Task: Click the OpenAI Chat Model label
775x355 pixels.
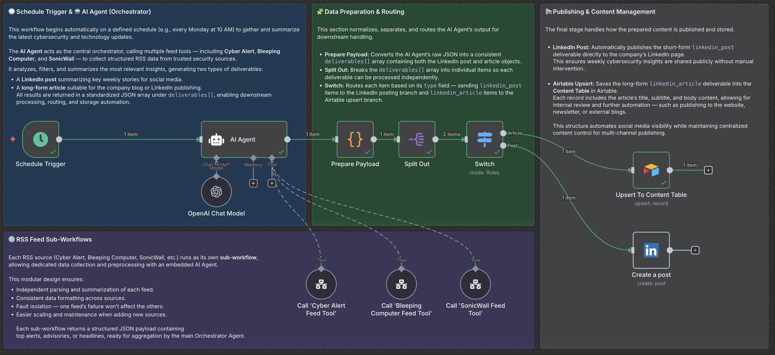Action: pyautogui.click(x=216, y=213)
